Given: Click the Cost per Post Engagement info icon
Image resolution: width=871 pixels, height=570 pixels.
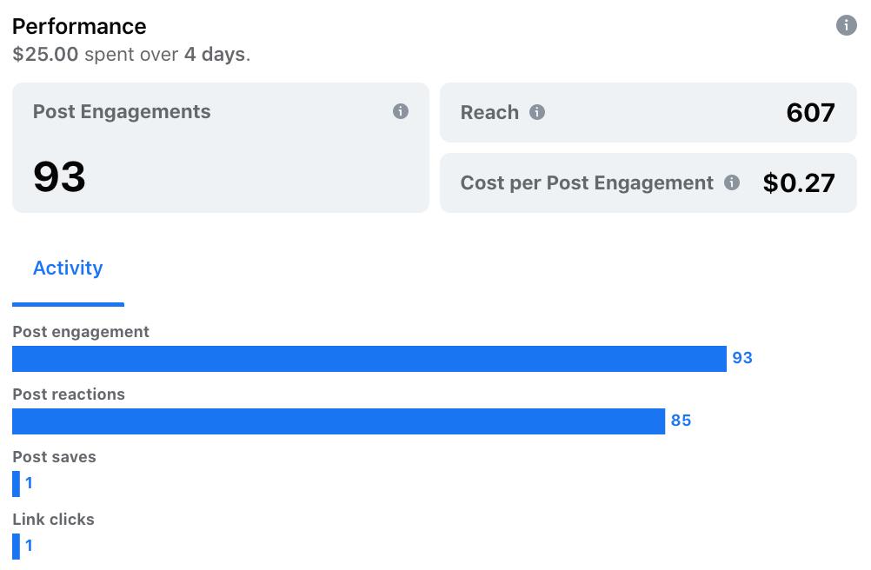Looking at the screenshot, I should 732,182.
